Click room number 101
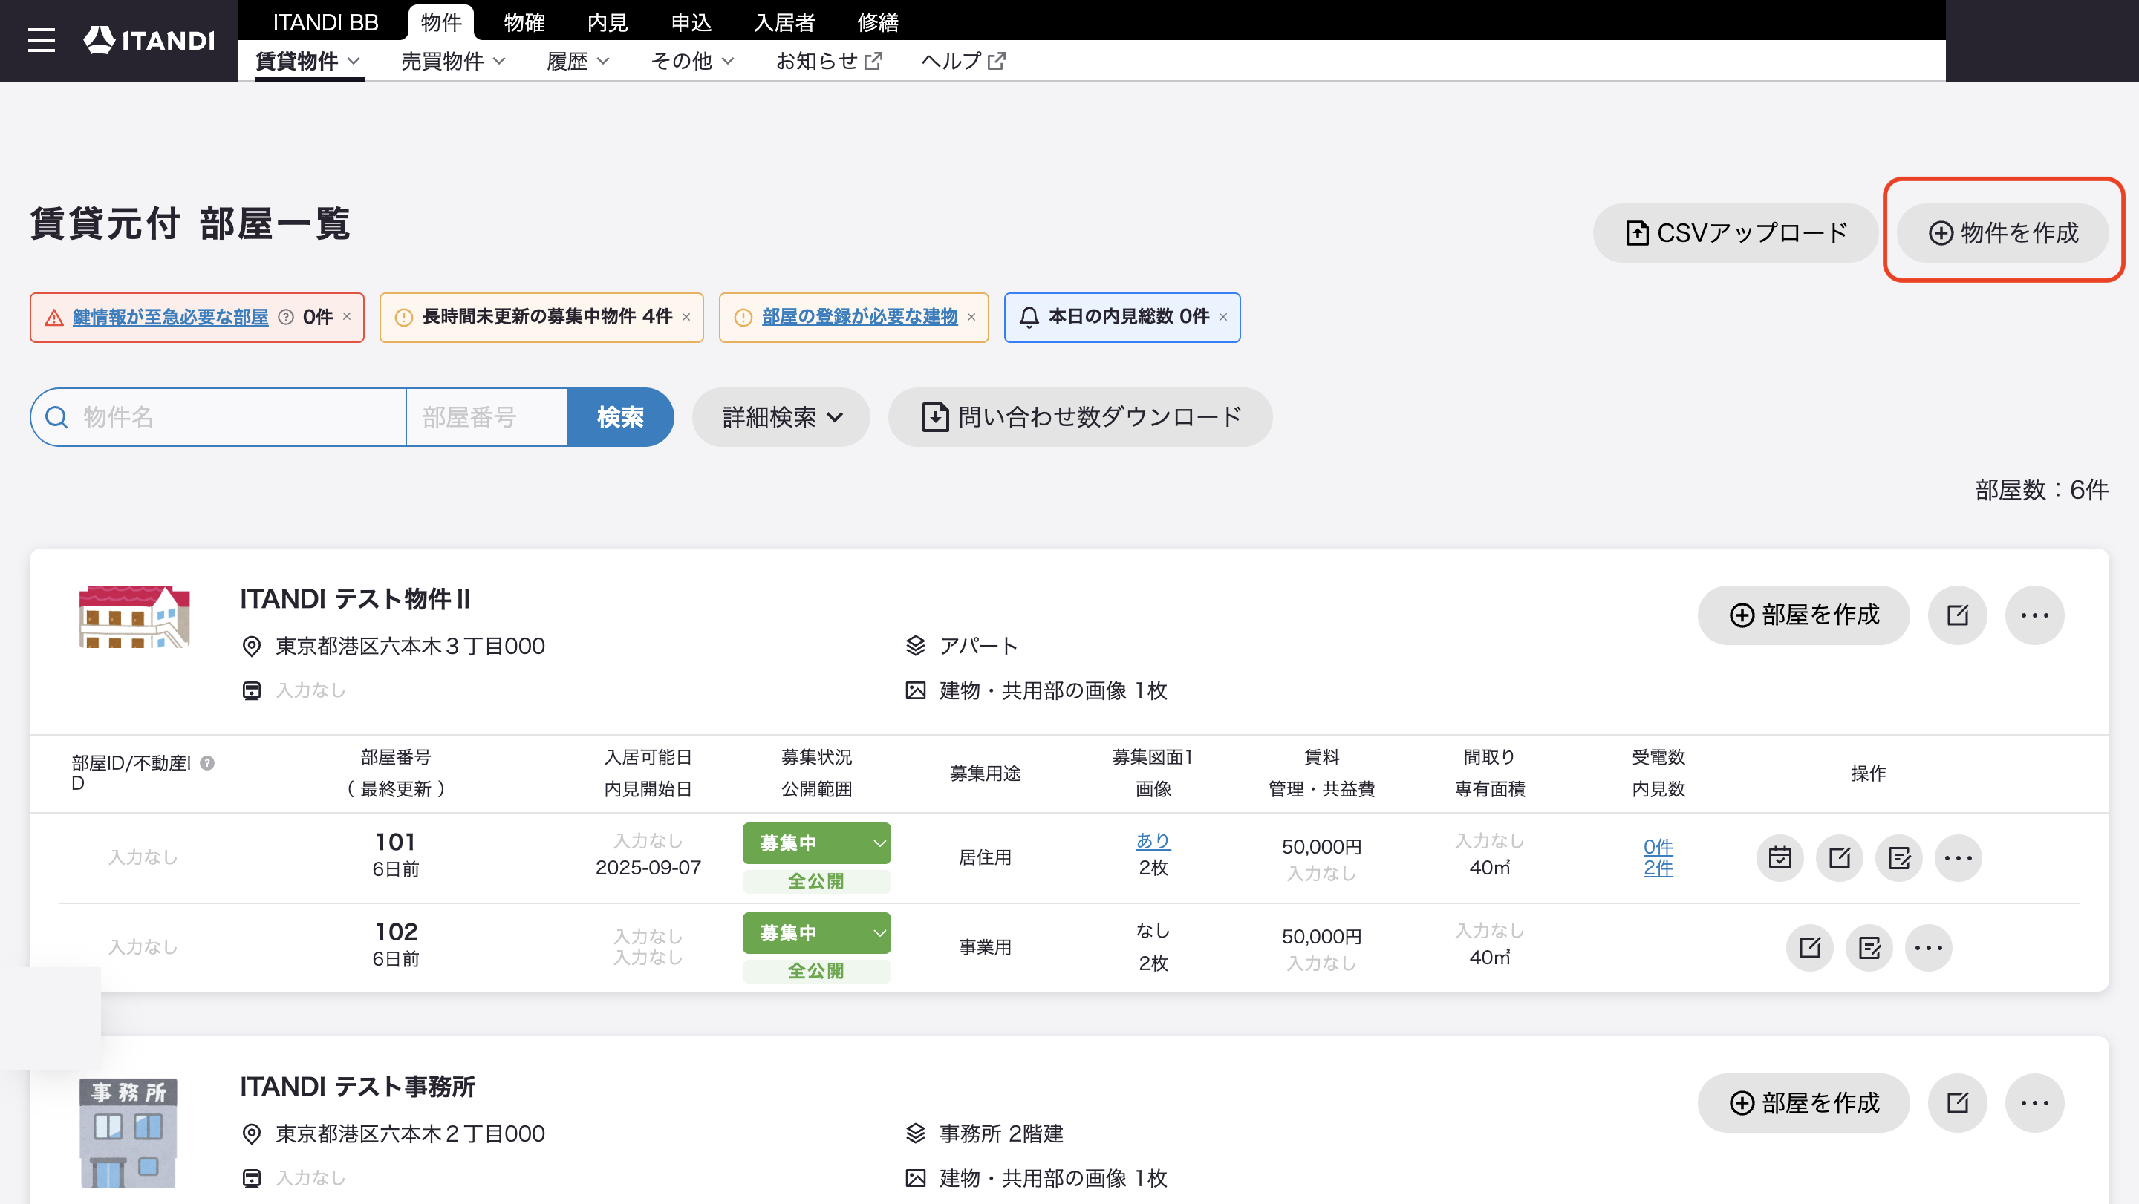 (395, 841)
